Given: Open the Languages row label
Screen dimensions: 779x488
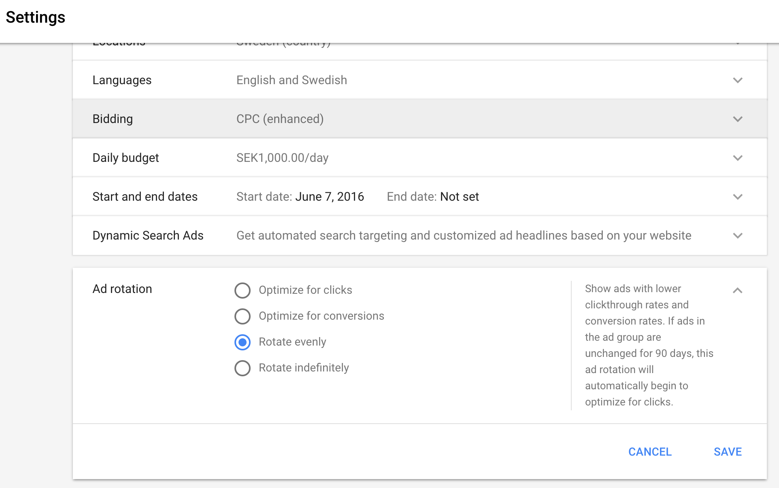Looking at the screenshot, I should click(x=122, y=80).
